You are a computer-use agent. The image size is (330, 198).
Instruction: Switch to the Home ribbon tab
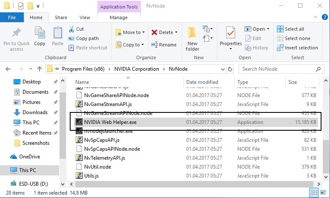(x=36, y=17)
